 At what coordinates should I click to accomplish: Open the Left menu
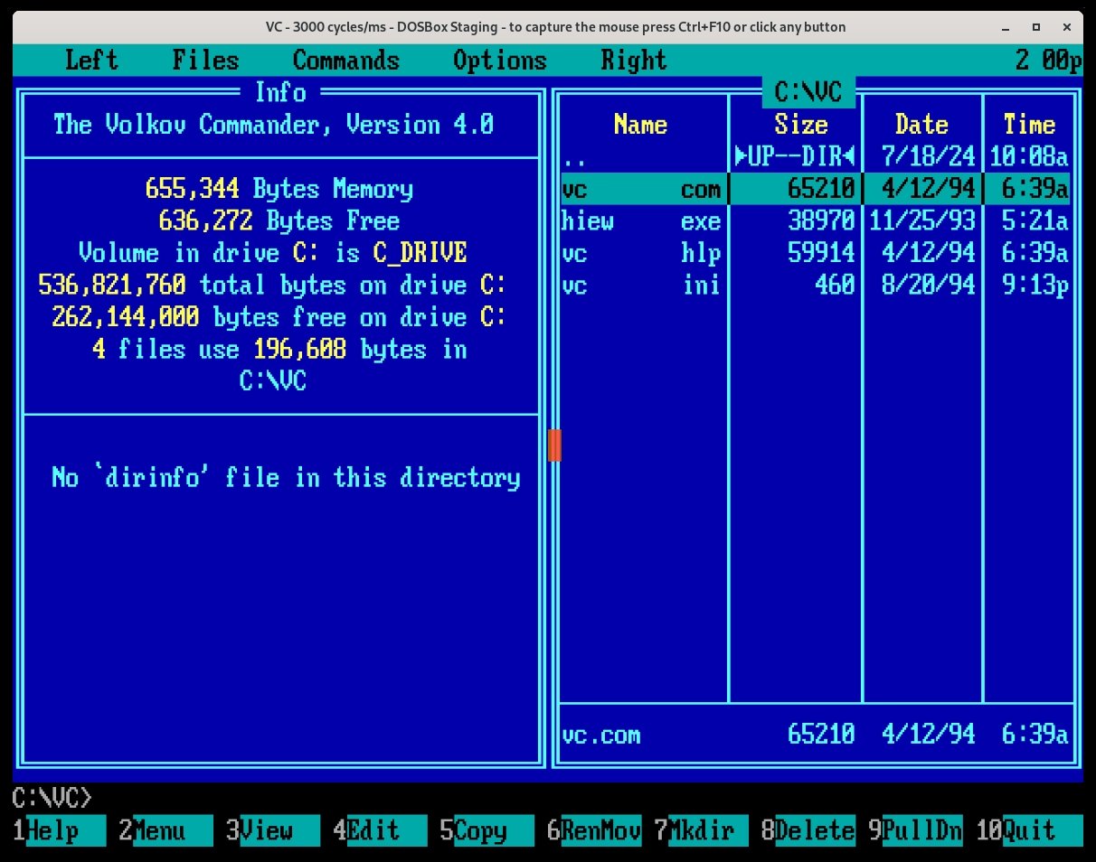pyautogui.click(x=91, y=61)
